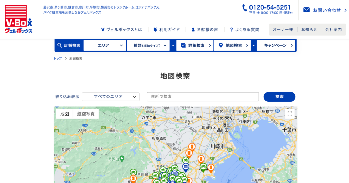Click the 丹沢山 mountain marker on map

pos(122,157)
